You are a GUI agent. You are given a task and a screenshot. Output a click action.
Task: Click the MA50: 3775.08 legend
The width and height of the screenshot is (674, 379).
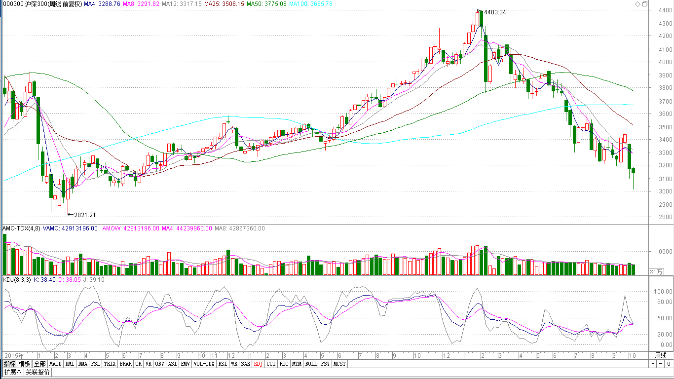pos(267,4)
